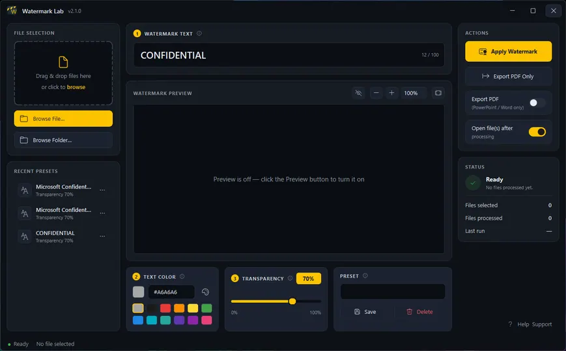Viewport: 566px width, 351px height.
Task: Click the Files selected row
Action: point(508,205)
